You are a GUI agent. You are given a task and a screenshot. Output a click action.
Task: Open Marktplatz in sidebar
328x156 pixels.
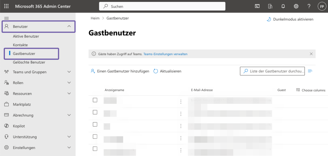point(22,104)
